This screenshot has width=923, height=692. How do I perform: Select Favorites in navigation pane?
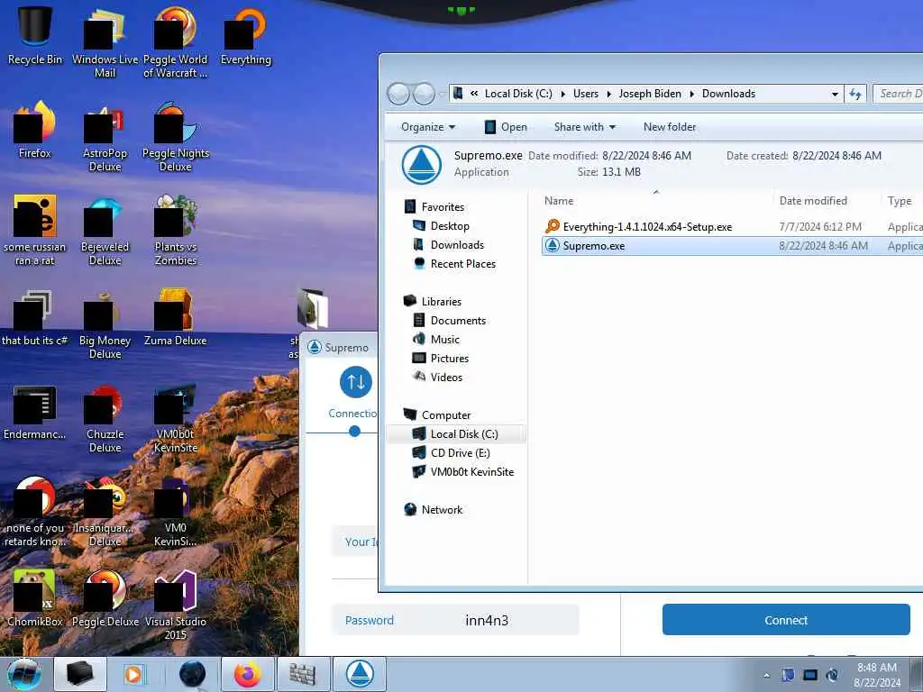click(434, 206)
